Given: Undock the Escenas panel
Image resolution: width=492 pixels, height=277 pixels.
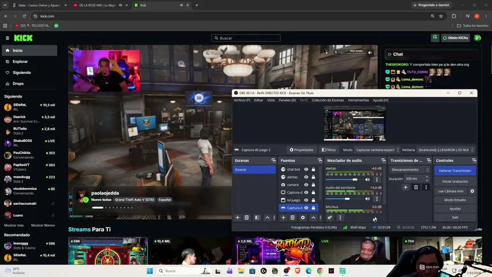Looking at the screenshot, I should [x=273, y=160].
